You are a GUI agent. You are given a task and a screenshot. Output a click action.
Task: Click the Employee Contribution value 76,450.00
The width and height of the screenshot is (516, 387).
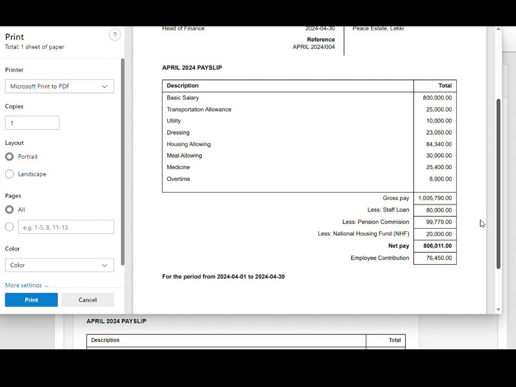(439, 258)
